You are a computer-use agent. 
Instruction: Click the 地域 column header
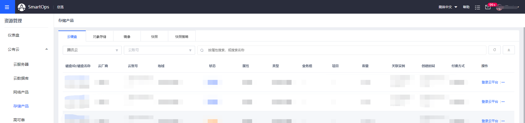click(161, 66)
